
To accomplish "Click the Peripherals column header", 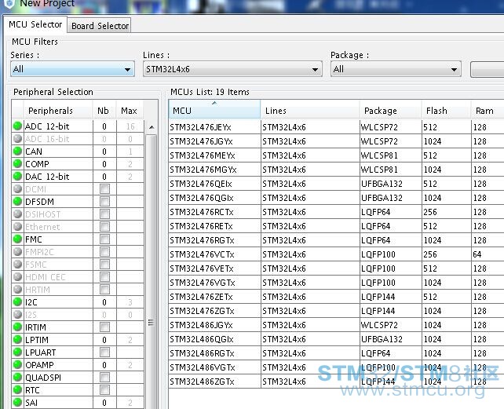I will 58,110.
